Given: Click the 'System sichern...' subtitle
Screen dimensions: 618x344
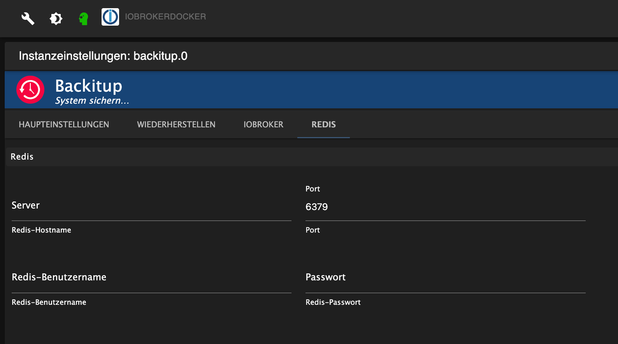Looking at the screenshot, I should pyautogui.click(x=92, y=101).
